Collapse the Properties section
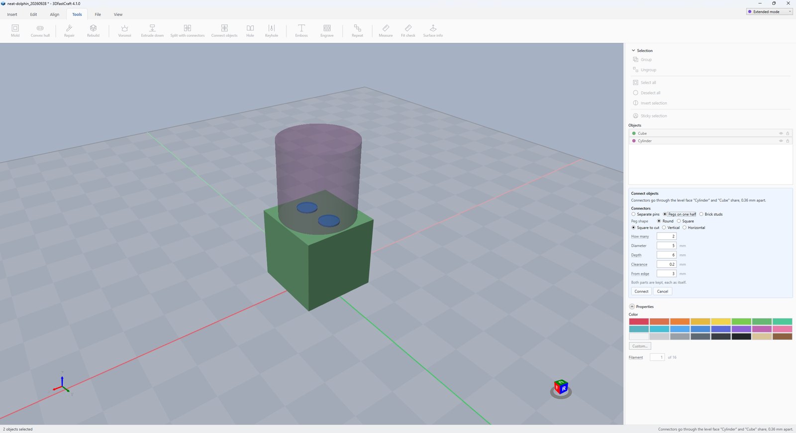 (x=632, y=307)
